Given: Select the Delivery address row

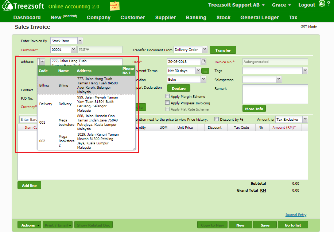Looking at the screenshot, I should [x=86, y=104].
